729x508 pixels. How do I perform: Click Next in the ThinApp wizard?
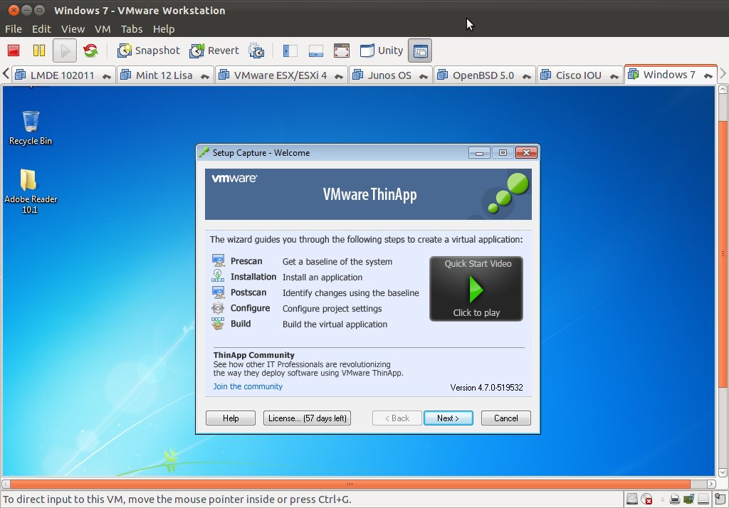point(448,418)
